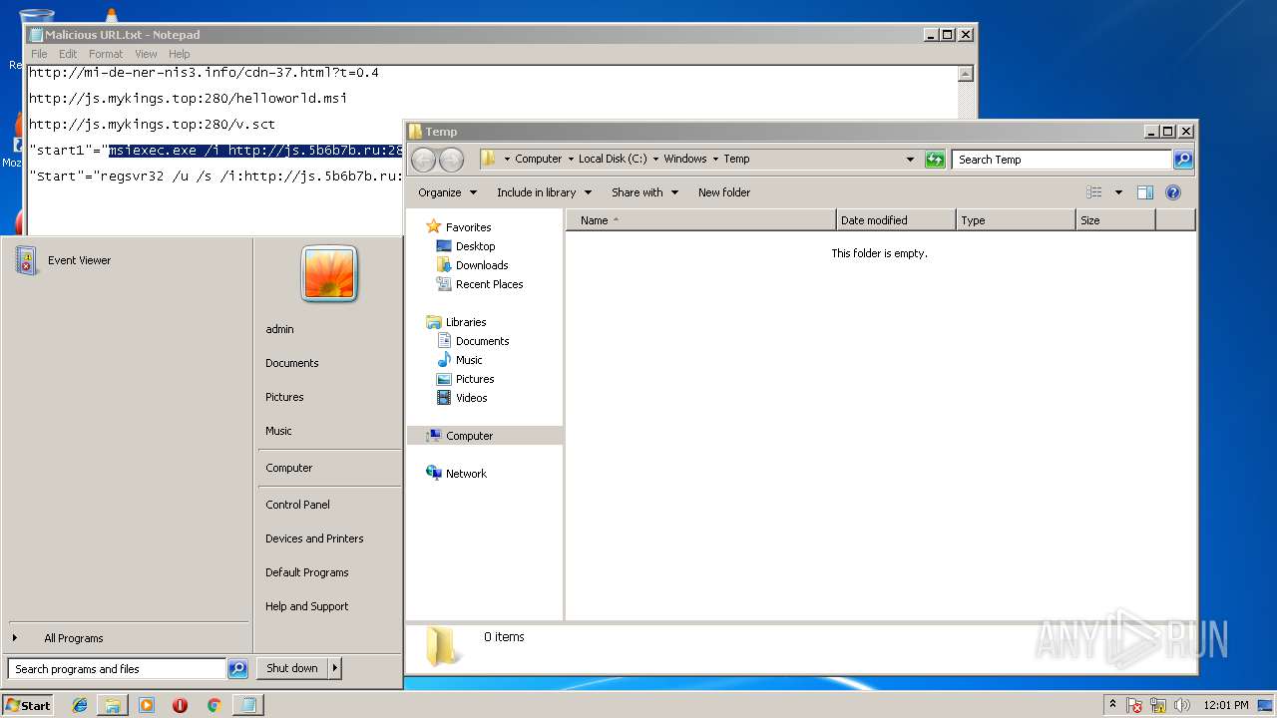Sort by the Type column header
1277x718 pixels.
[x=1016, y=220]
